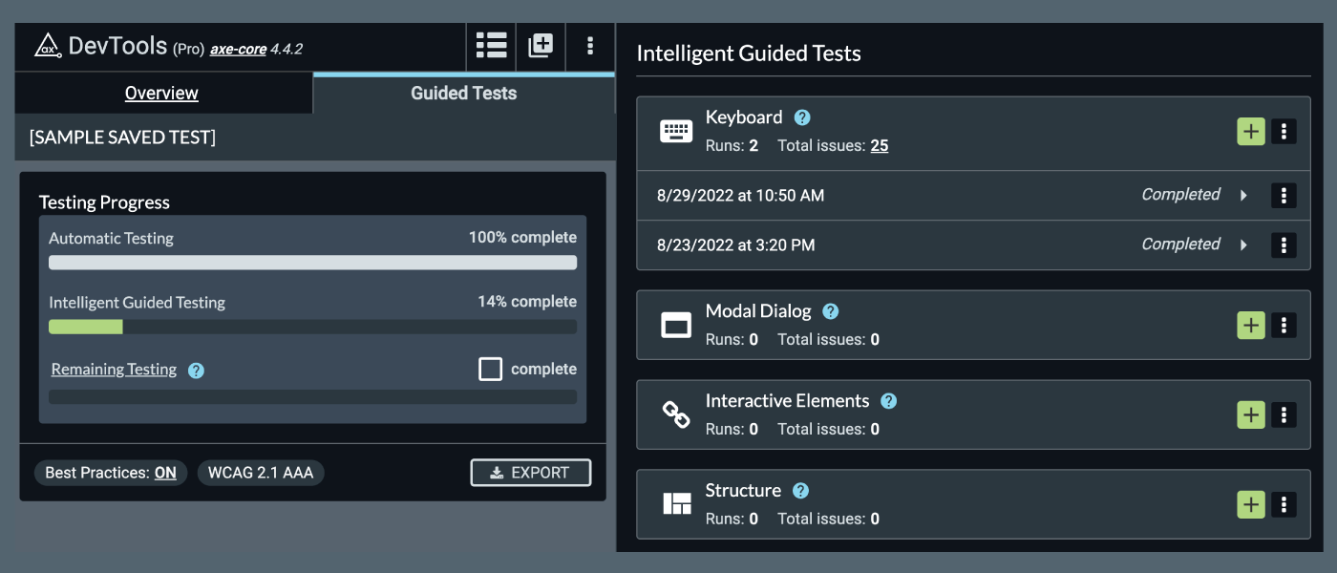The image size is (1337, 573).
Task: Click the Structure layout icon
Action: 676,504
